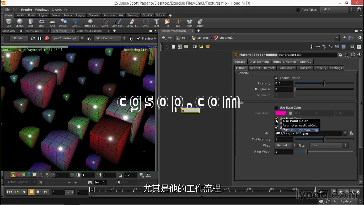Click the Platonic Solids shelf tool

[90, 22]
